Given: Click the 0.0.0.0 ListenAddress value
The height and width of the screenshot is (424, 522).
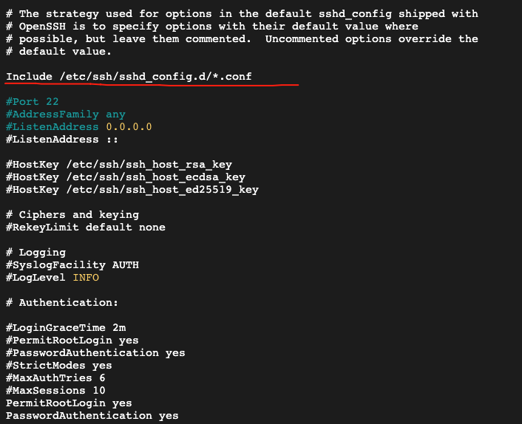Looking at the screenshot, I should pyautogui.click(x=129, y=127).
